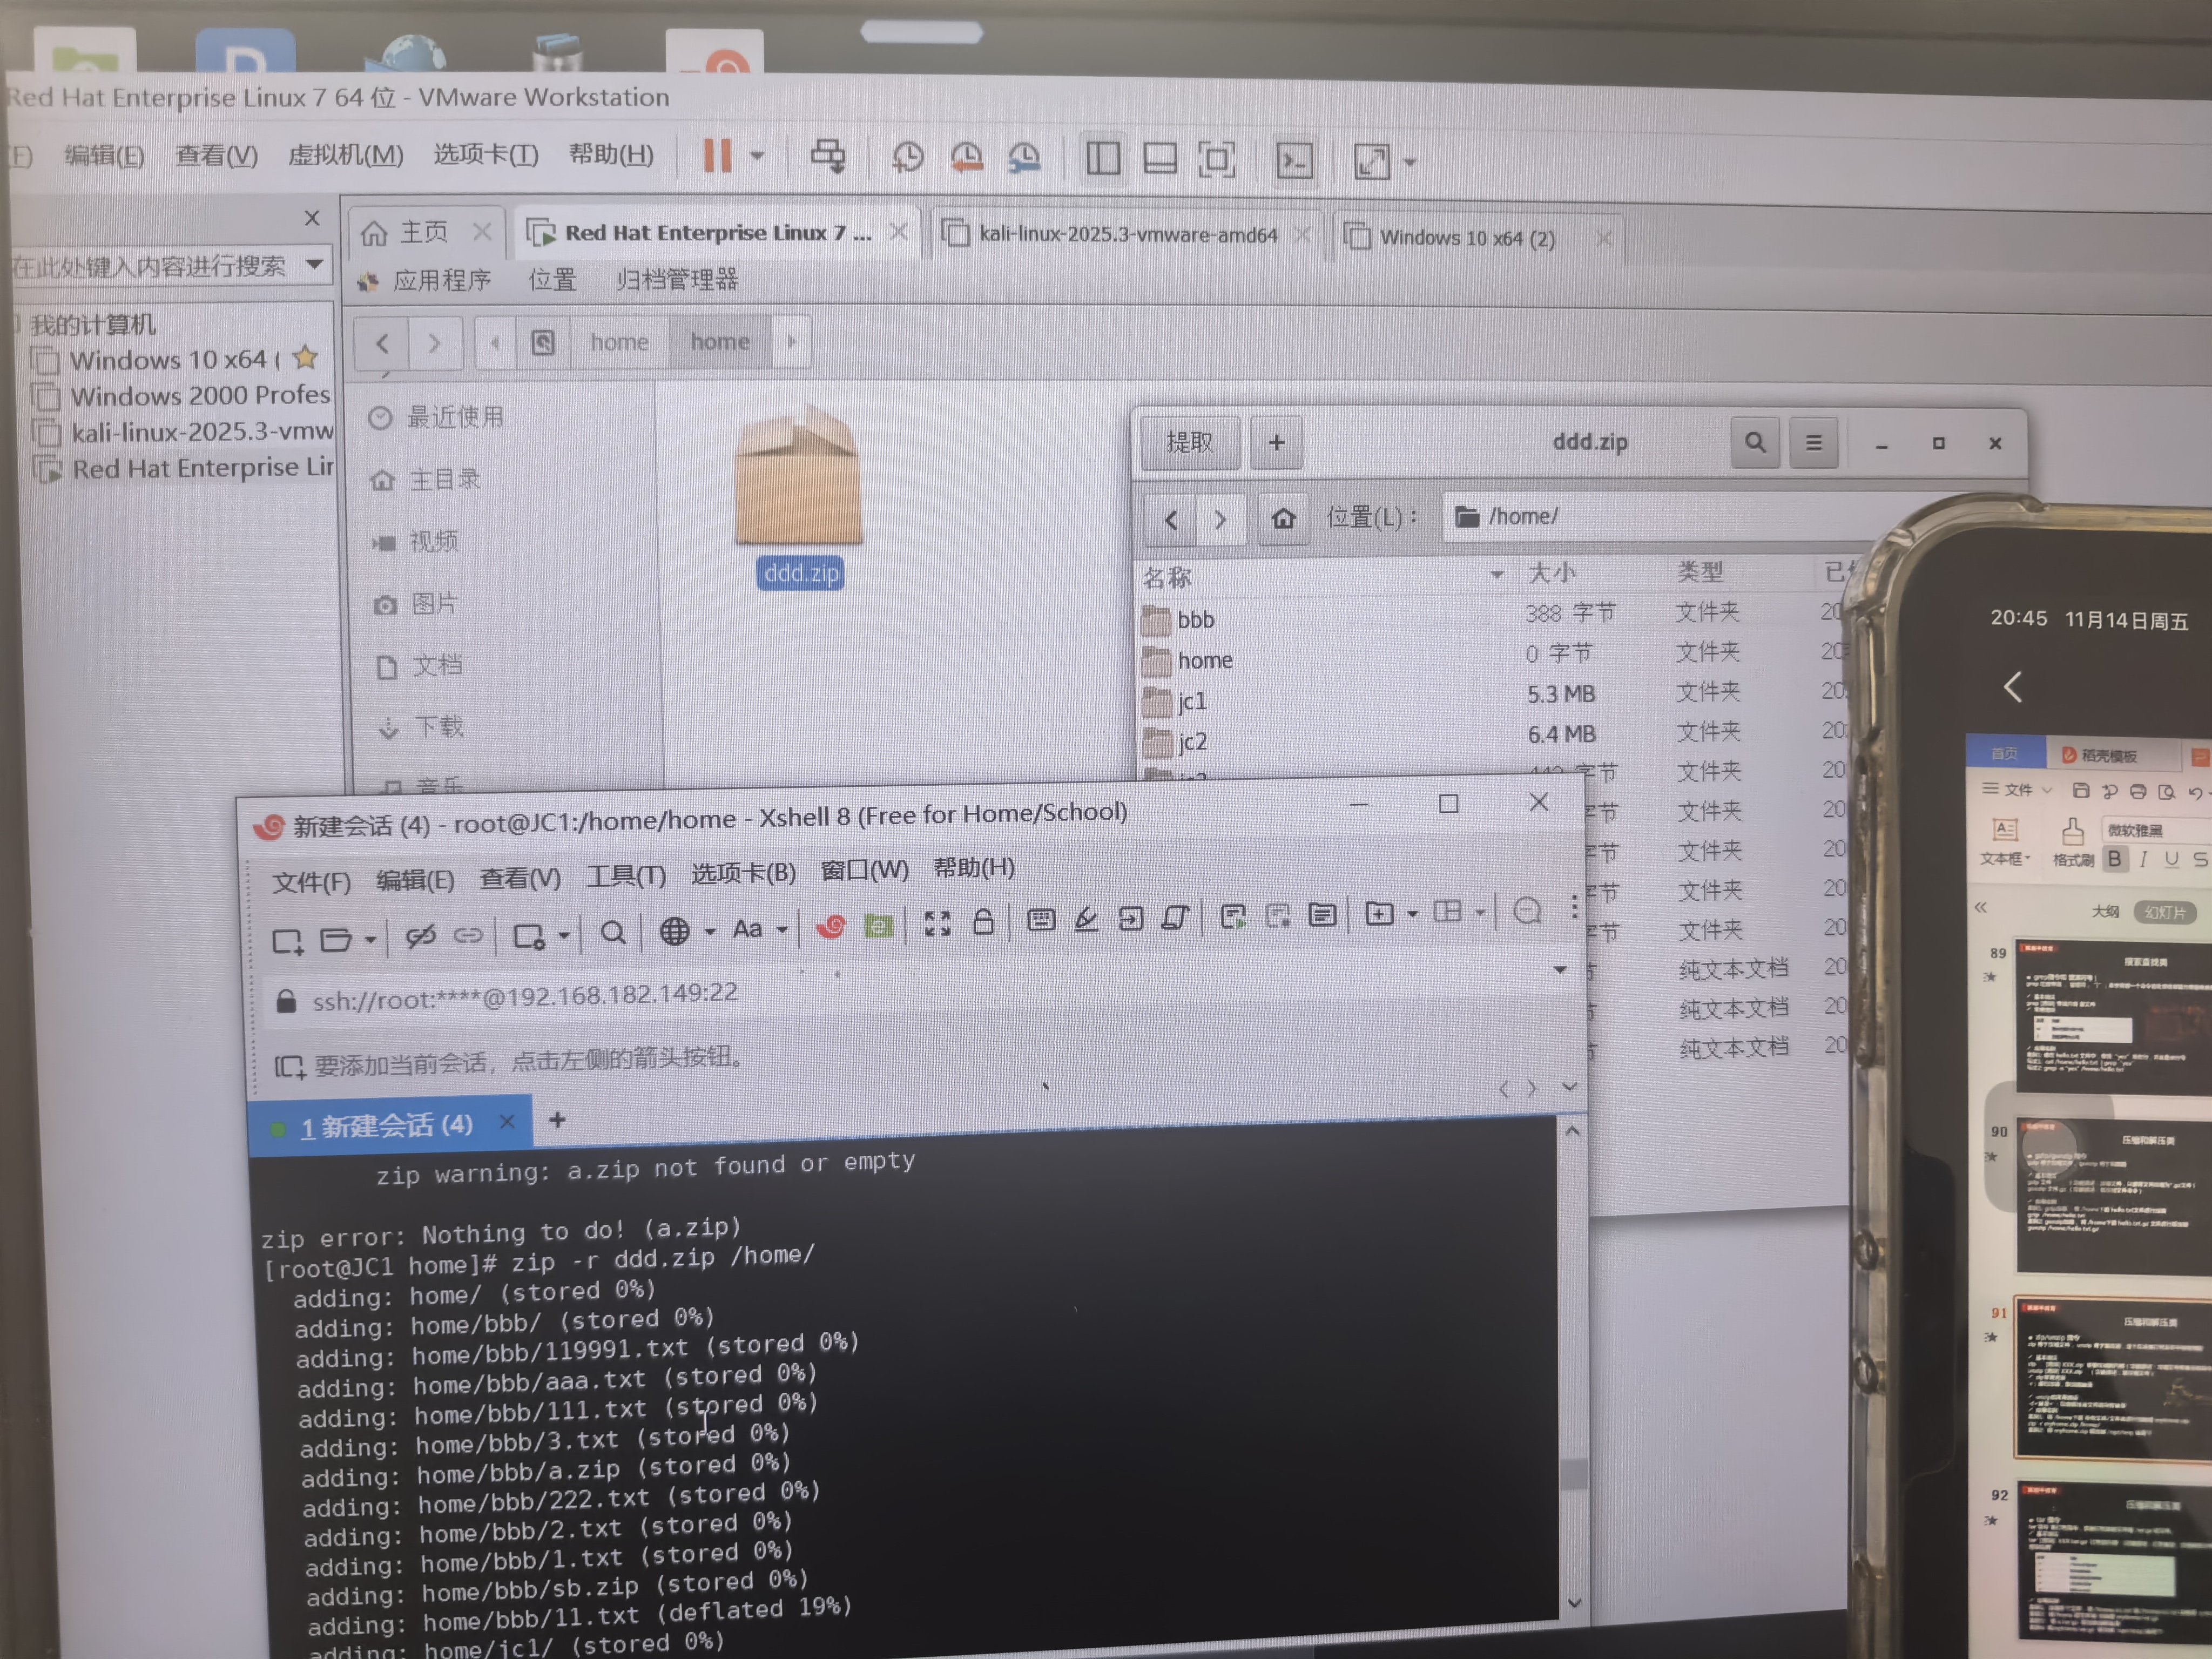Click the Xshell globe encoding icon
Screen dimensions: 2212x1659
[674, 931]
